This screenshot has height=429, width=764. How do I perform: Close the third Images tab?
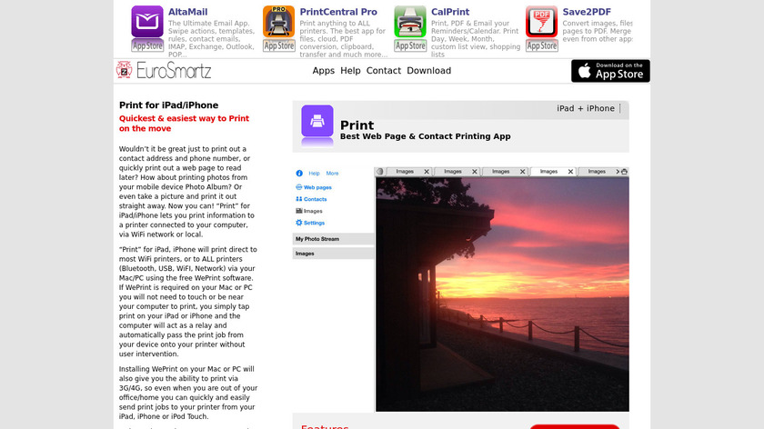(522, 172)
